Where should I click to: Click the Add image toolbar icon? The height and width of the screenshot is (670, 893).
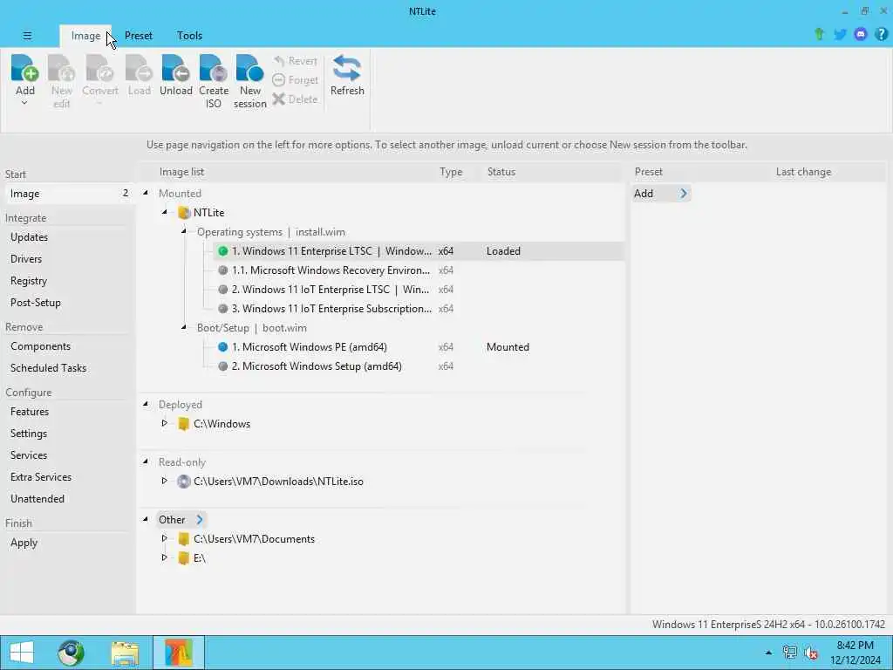(x=24, y=68)
